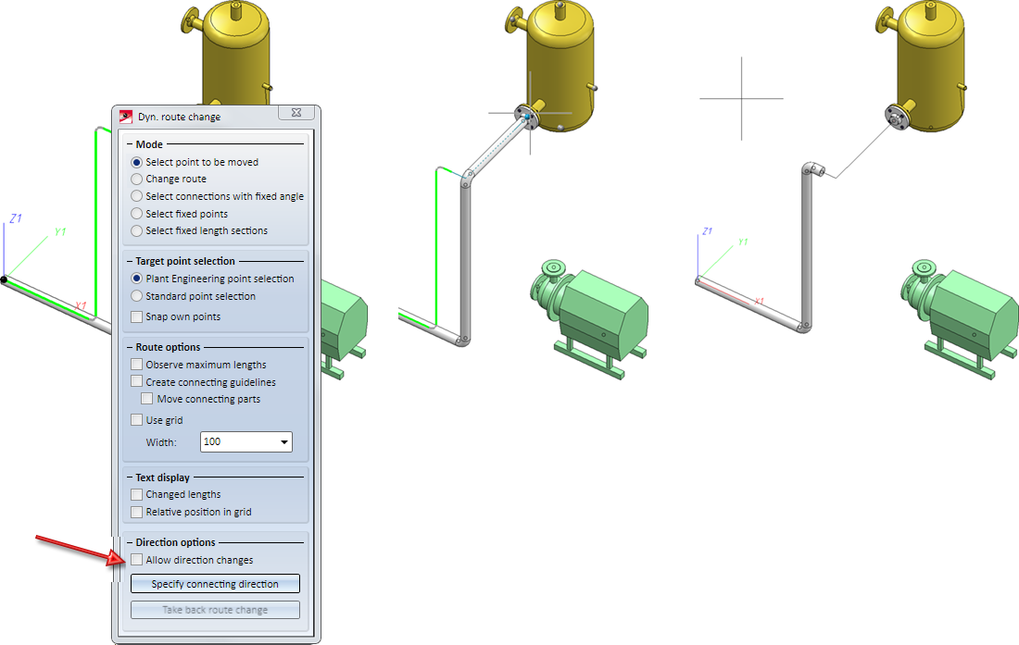Click Take back route change button
This screenshot has height=645, width=1019.
coord(215,610)
